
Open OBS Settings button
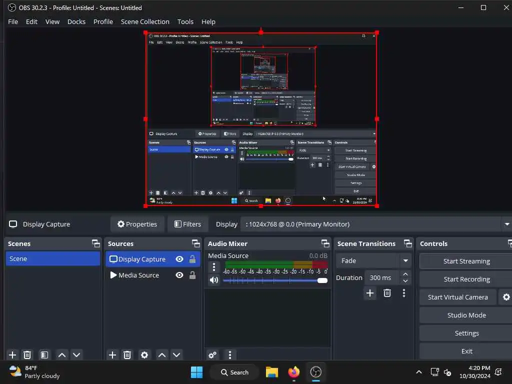coord(466,333)
